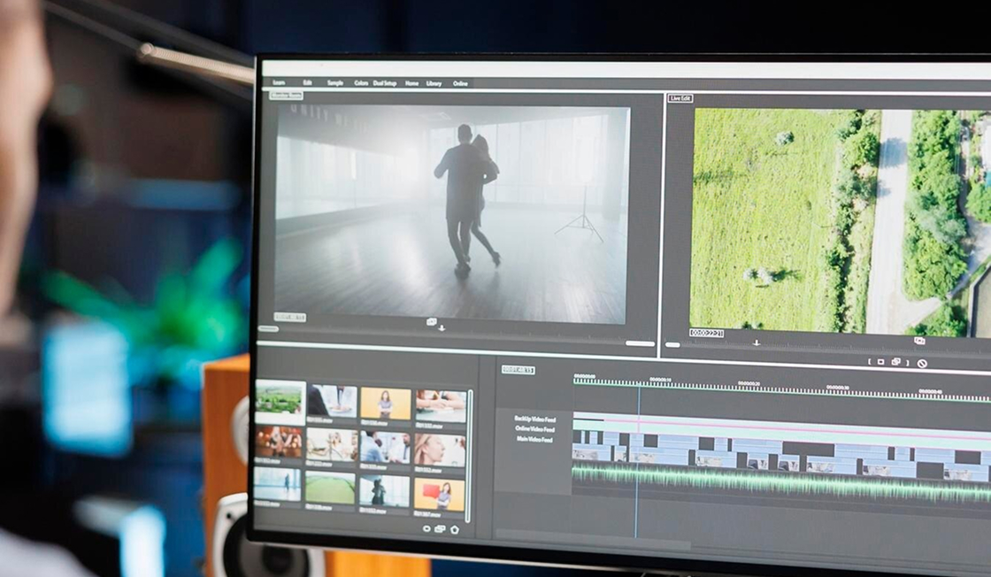The image size is (991, 577).
Task: Click the download arrow under source preview
Action: click(442, 328)
